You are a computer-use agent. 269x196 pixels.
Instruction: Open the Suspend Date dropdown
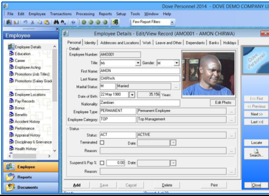(x=173, y=163)
